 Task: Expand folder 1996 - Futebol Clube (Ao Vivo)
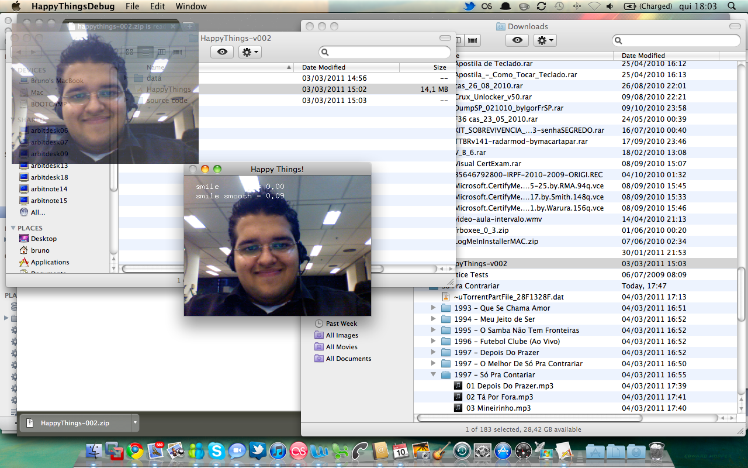[x=433, y=341]
